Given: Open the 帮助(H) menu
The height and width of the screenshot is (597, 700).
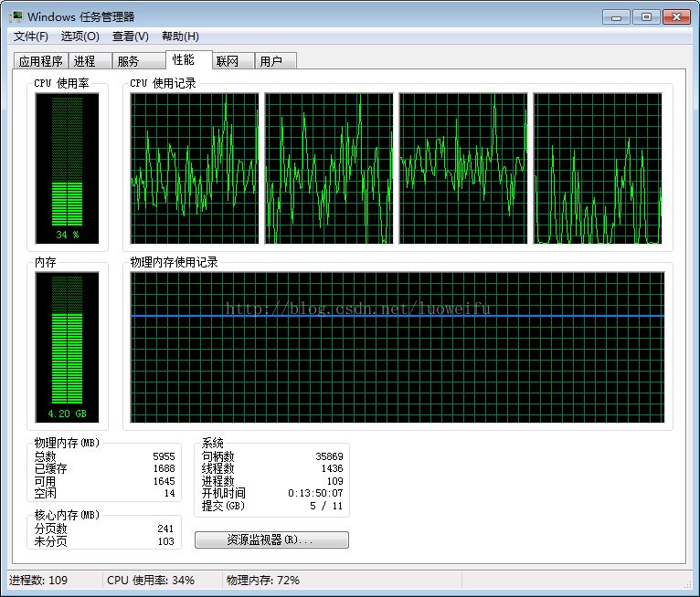Looking at the screenshot, I should [180, 37].
